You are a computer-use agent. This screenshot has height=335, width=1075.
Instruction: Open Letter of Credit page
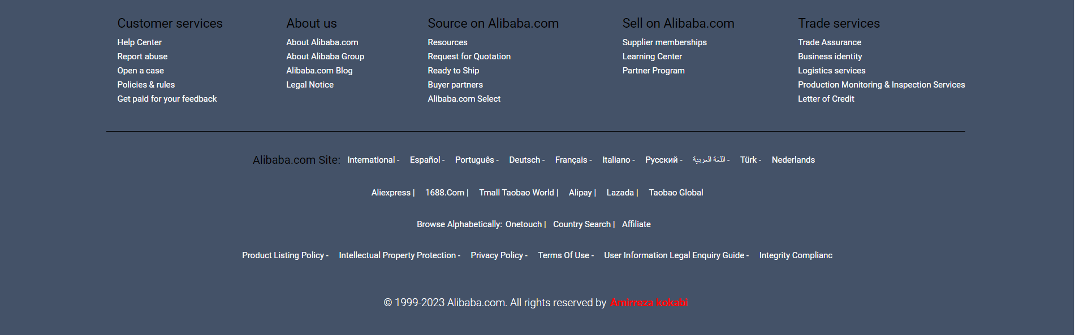pos(826,99)
